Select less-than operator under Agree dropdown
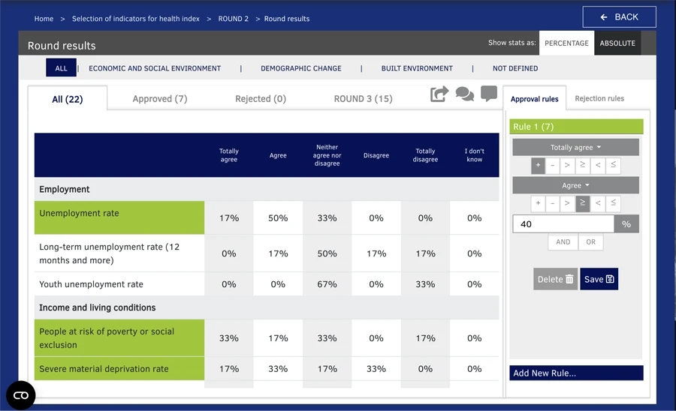 click(598, 203)
